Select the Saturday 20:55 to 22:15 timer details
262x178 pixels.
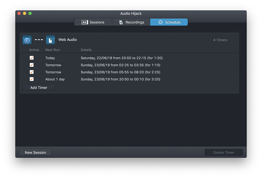(x=122, y=58)
